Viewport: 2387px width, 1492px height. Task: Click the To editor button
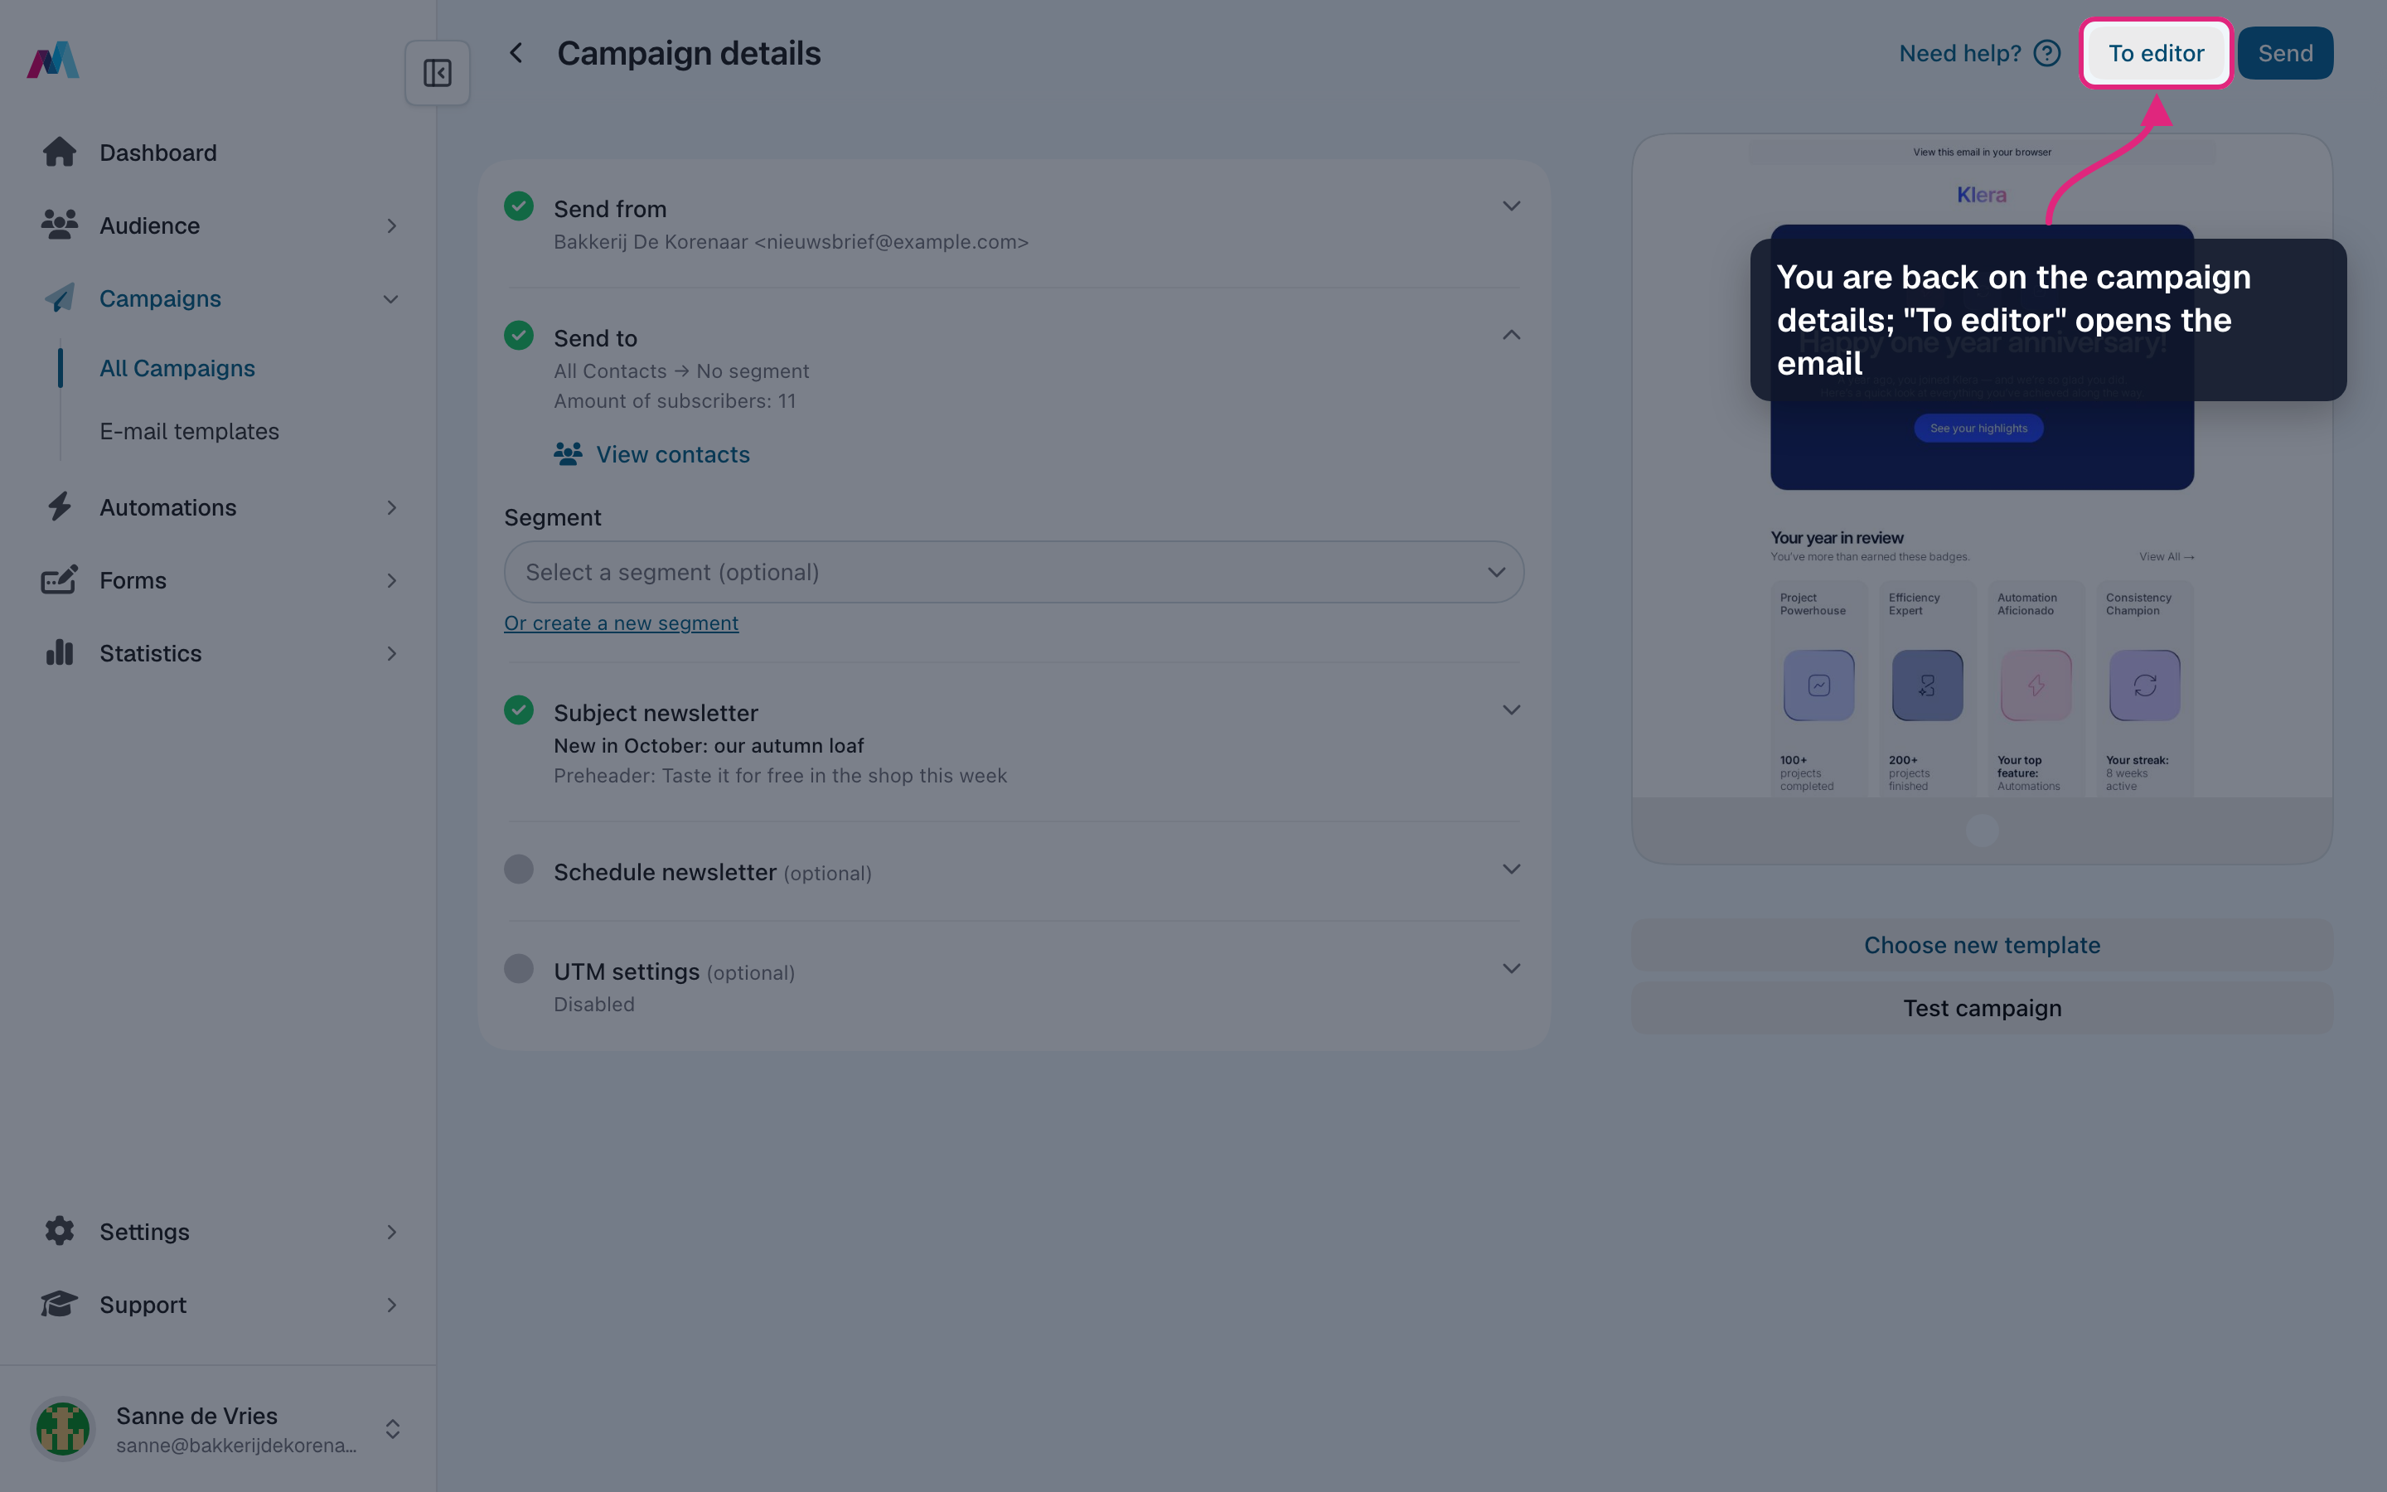pos(2157,53)
